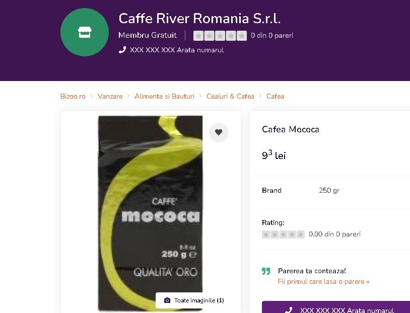The height and width of the screenshot is (313, 410).
Task: Navigate to Ceaiuri & Cafea category
Action: [x=230, y=96]
